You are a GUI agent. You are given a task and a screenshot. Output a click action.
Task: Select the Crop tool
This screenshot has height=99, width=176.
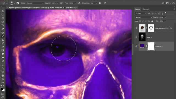(x=3, y=26)
